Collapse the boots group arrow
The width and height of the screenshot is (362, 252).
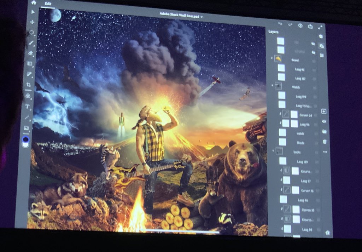click(273, 151)
